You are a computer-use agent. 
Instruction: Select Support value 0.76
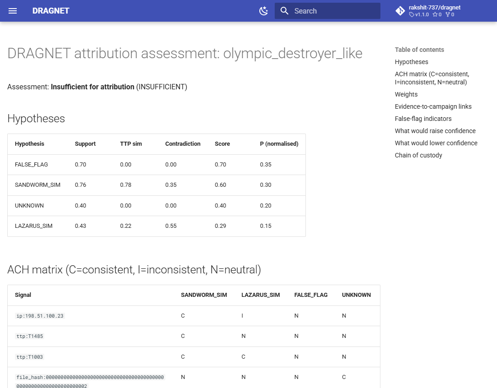tap(80, 185)
